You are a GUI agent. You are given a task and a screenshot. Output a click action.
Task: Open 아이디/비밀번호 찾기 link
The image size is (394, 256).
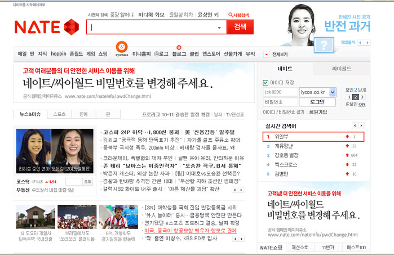[284, 112]
